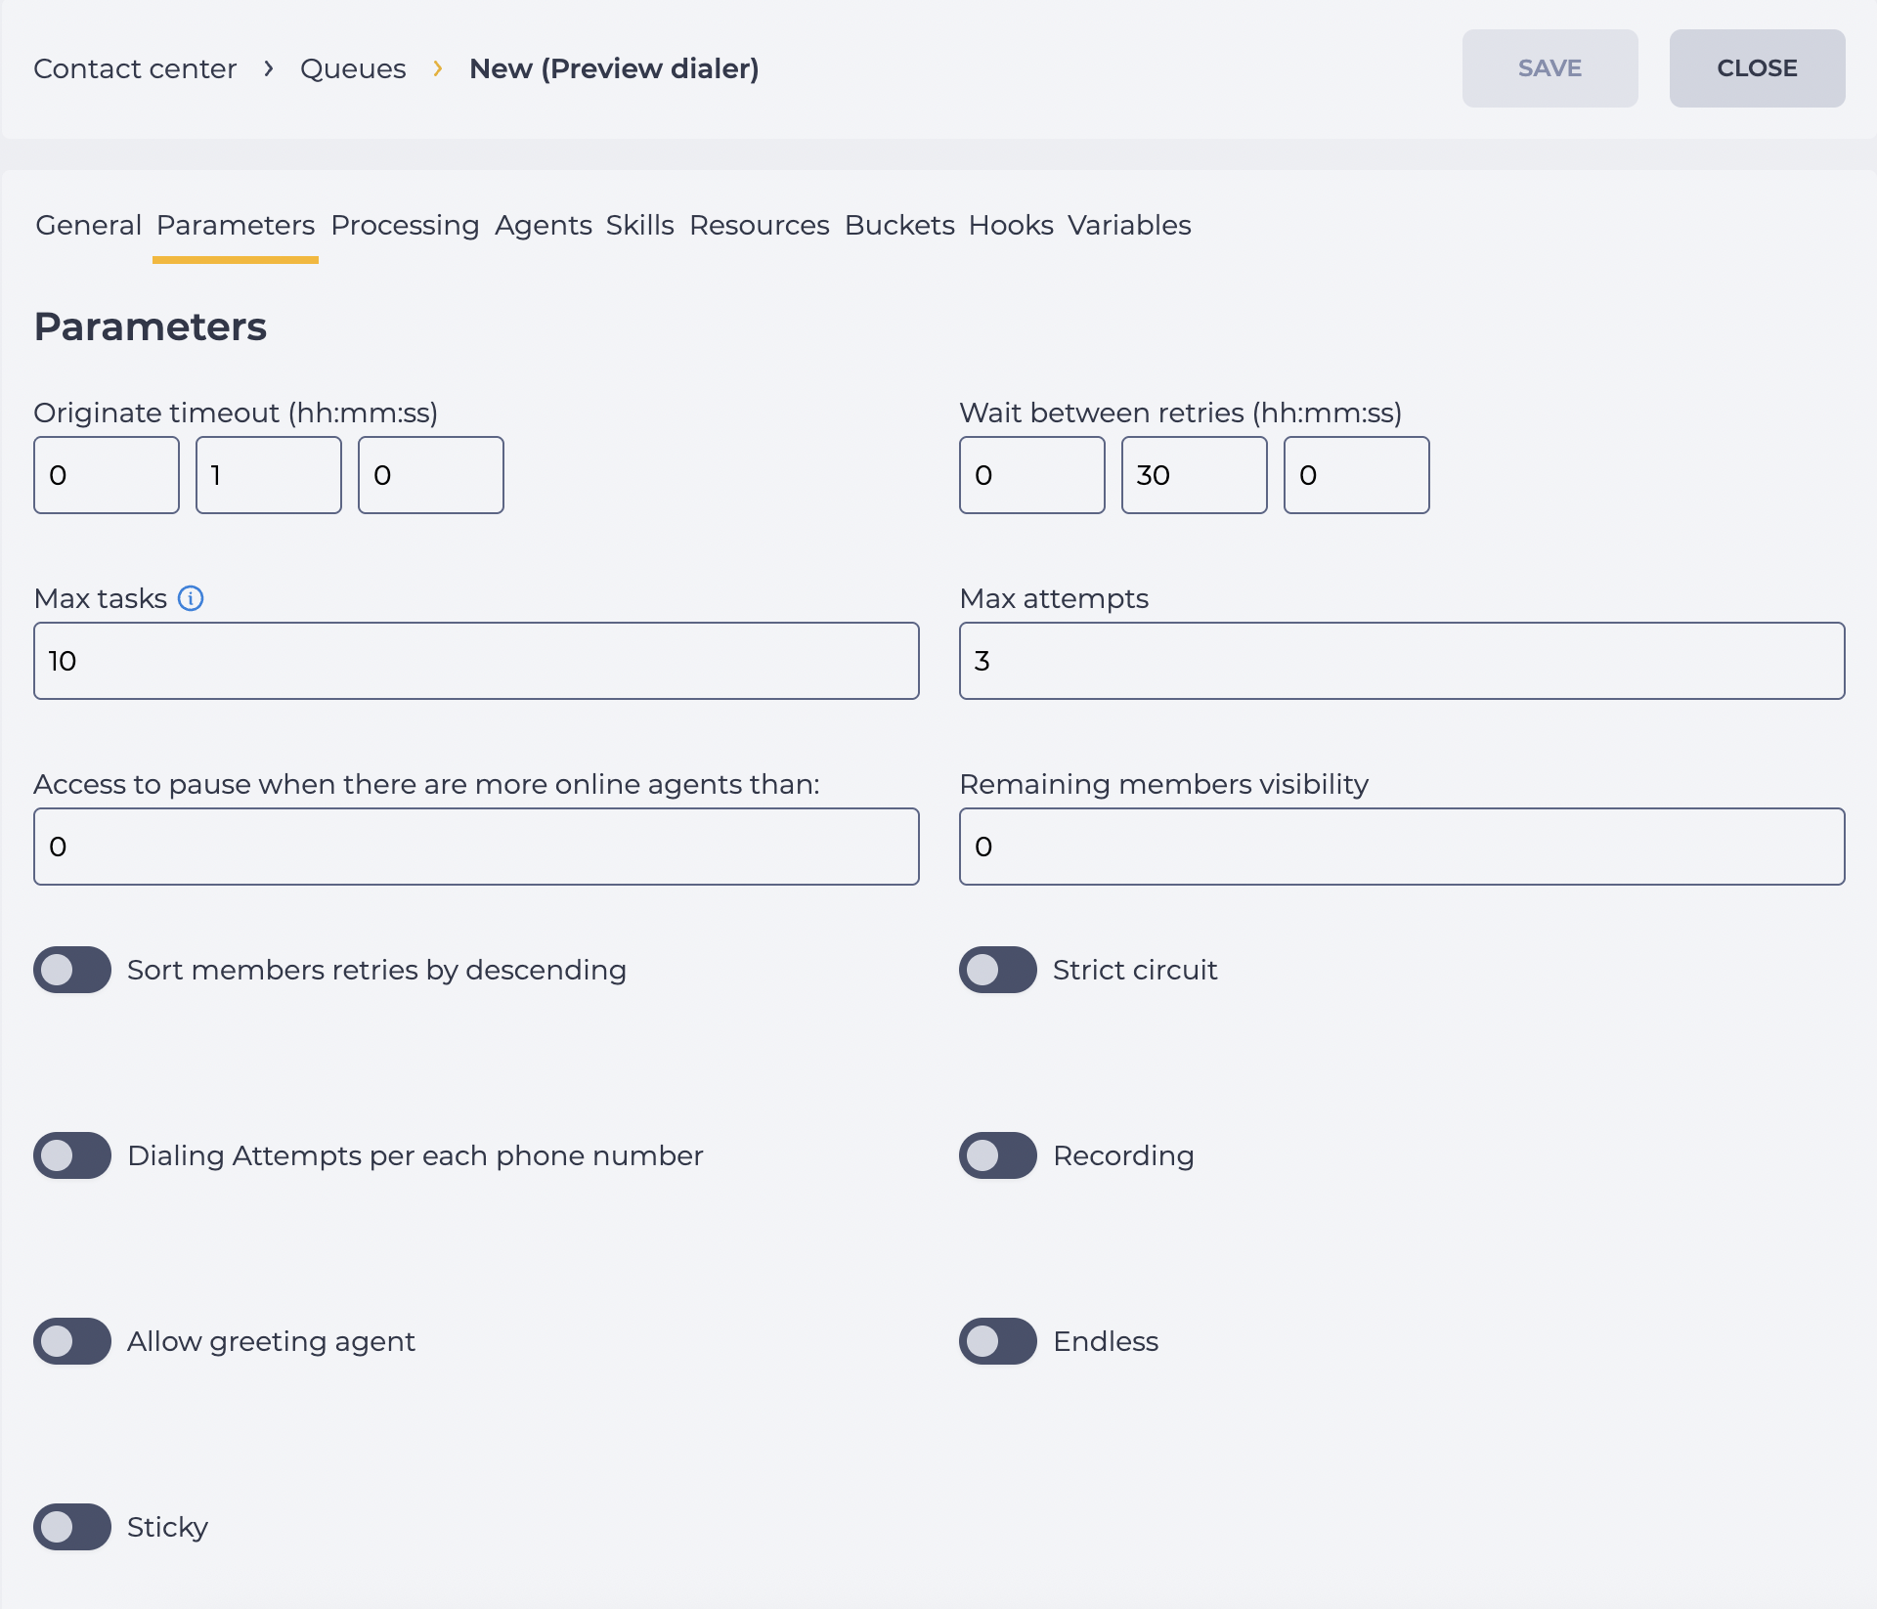Viewport: 1877px width, 1609px height.
Task: Switch to the Buckets tab
Action: point(899,225)
